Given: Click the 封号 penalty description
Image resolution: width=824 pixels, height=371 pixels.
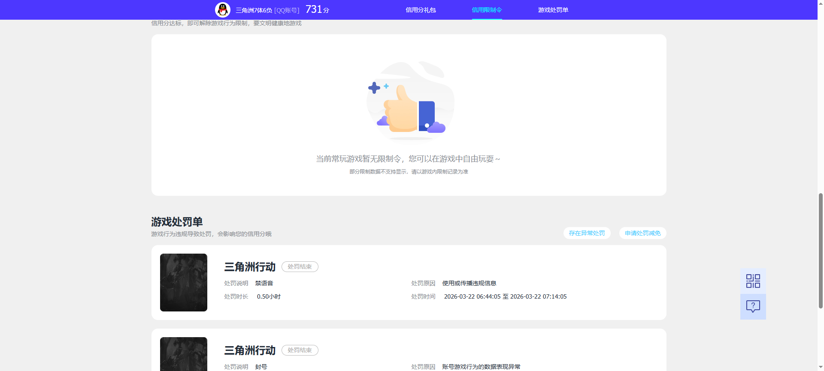Looking at the screenshot, I should [x=261, y=367].
